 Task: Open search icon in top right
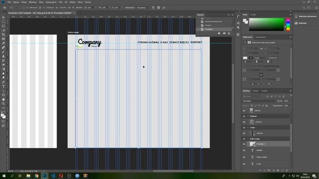(x=304, y=7)
